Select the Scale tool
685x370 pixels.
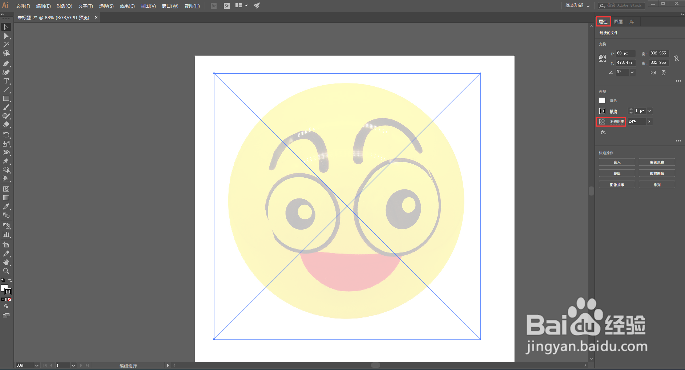[6, 144]
